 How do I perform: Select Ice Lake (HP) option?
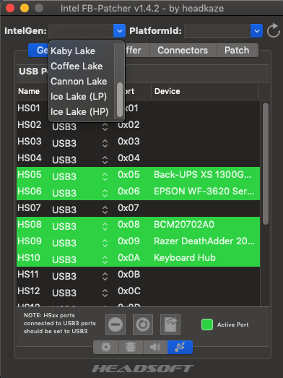point(79,111)
